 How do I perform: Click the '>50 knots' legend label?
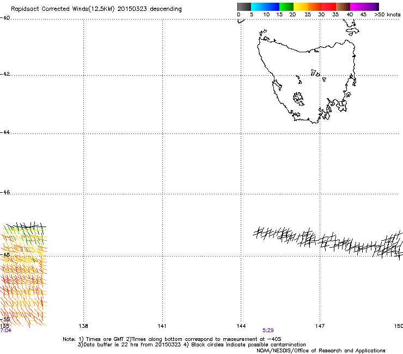pos(387,15)
